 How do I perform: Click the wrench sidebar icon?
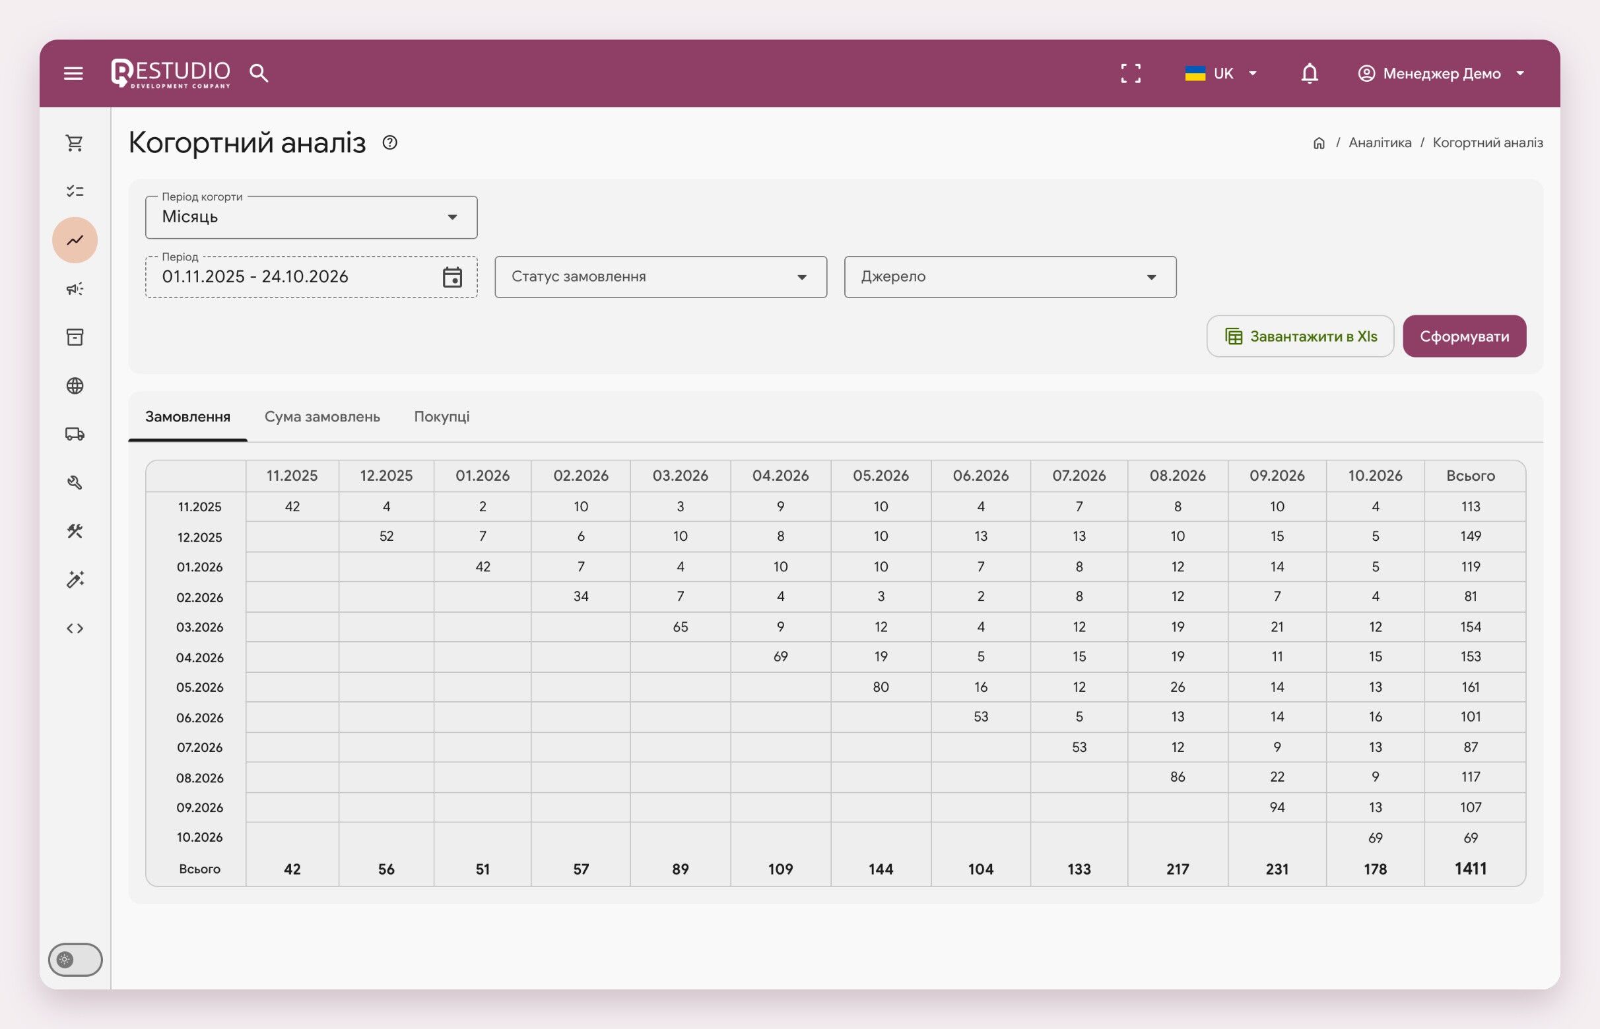click(75, 482)
